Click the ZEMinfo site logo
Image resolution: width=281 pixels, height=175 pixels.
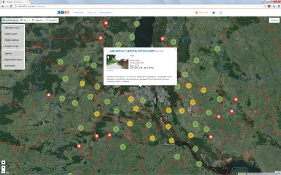coord(63,12)
